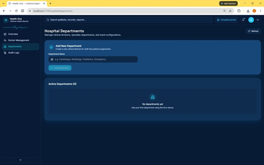Screen dimensions: 264x165
Task: Collapse the sidebar with the double-chevron button
Action: pos(20,160)
